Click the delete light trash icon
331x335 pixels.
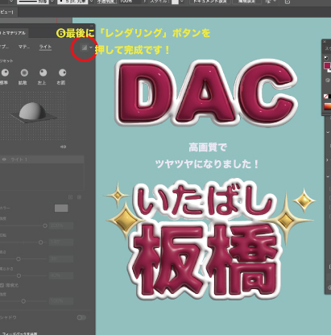[x=79, y=197]
